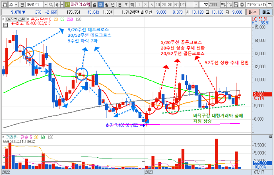
Task: Open the 주 market type dropdown arrow
Action: coord(16,5)
